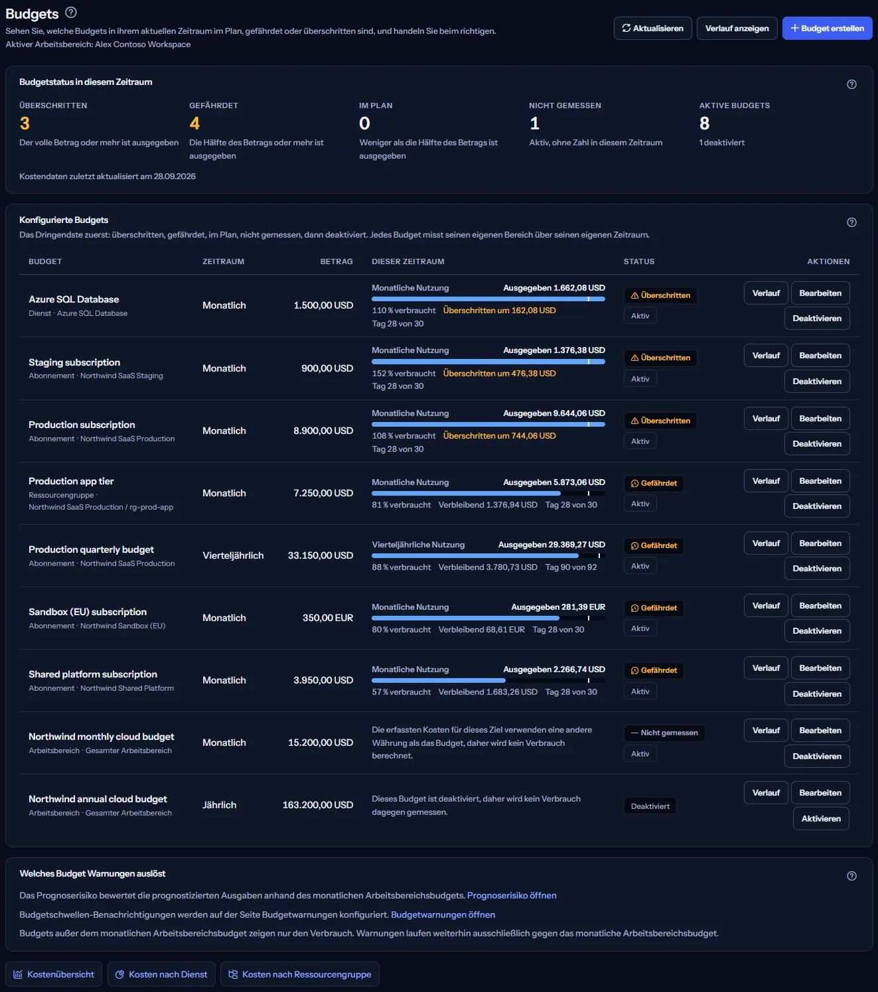The image size is (878, 992).
Task: Open Kosten nach Ressourcengruppe link
Action: (300, 974)
